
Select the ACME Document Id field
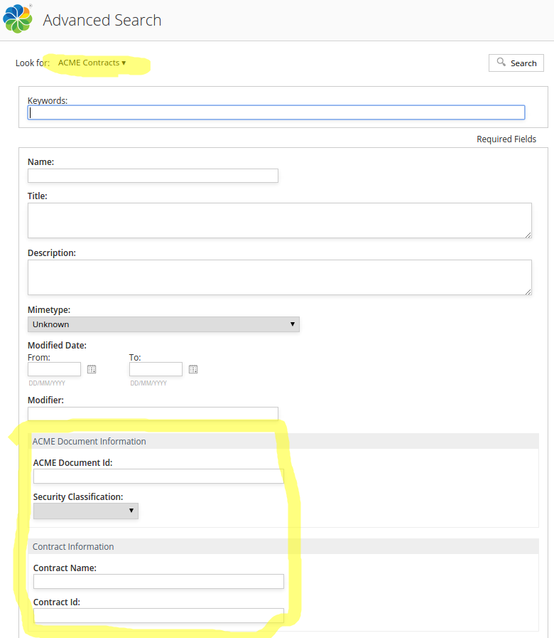tap(158, 476)
